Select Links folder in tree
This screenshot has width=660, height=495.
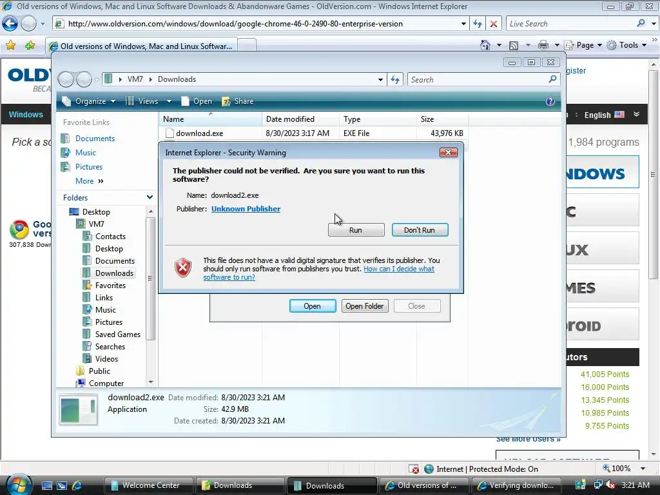(104, 298)
